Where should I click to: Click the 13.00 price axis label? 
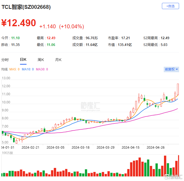click(6, 78)
